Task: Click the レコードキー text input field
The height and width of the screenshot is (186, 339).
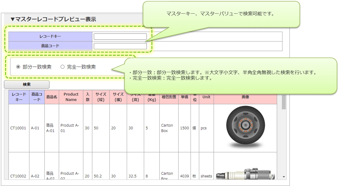Action: (120, 37)
